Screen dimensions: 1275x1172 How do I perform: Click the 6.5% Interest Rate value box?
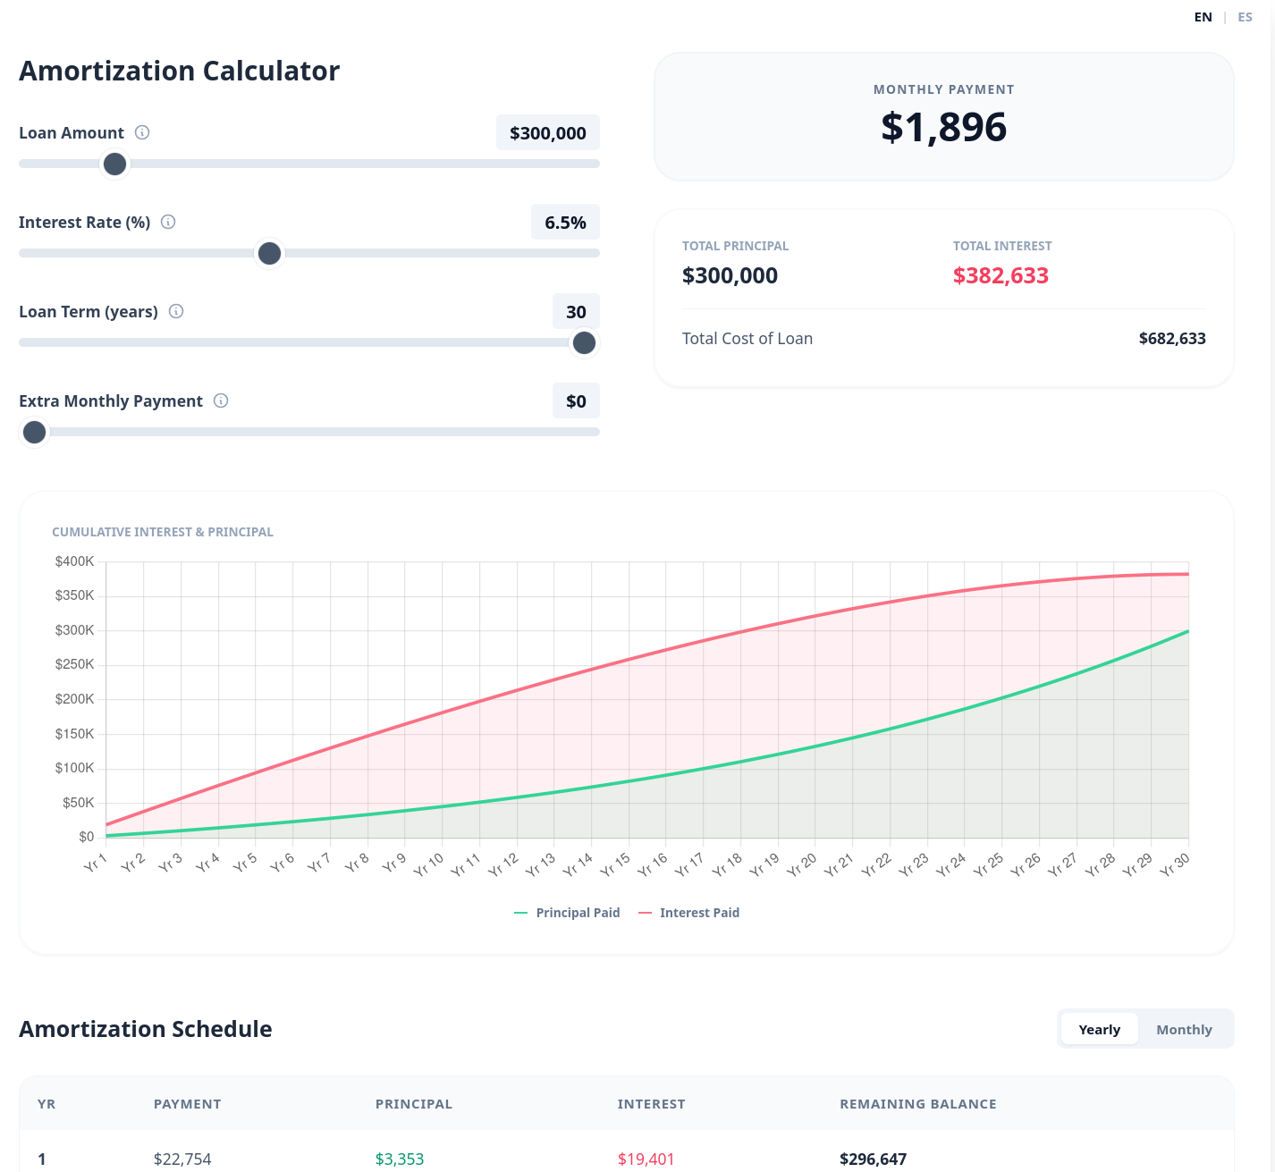(565, 222)
